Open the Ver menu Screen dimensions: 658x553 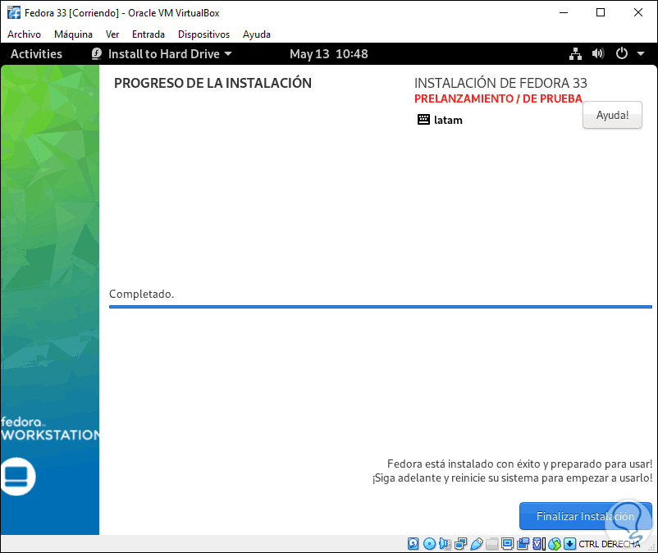click(x=112, y=34)
